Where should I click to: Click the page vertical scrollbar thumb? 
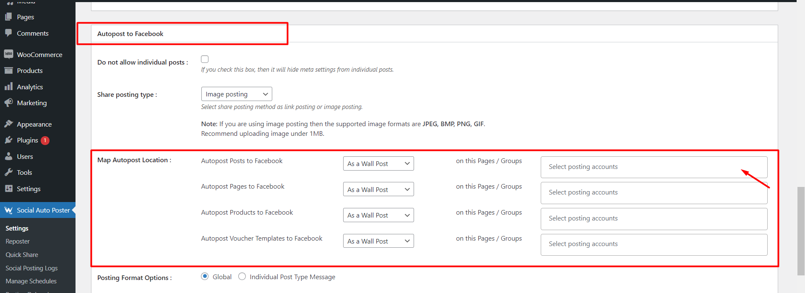click(800, 231)
